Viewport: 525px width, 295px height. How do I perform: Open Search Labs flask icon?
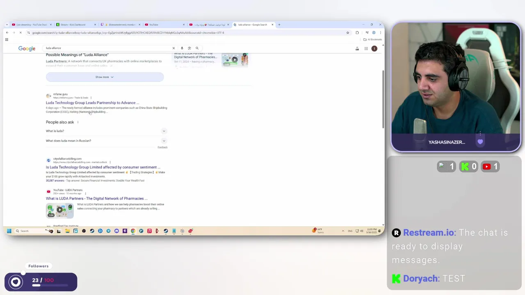click(x=357, y=49)
